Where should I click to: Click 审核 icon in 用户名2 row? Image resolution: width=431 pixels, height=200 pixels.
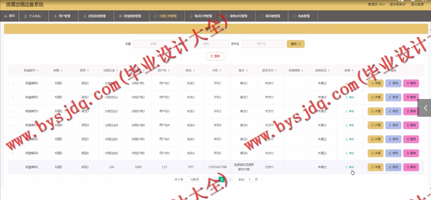click(350, 97)
